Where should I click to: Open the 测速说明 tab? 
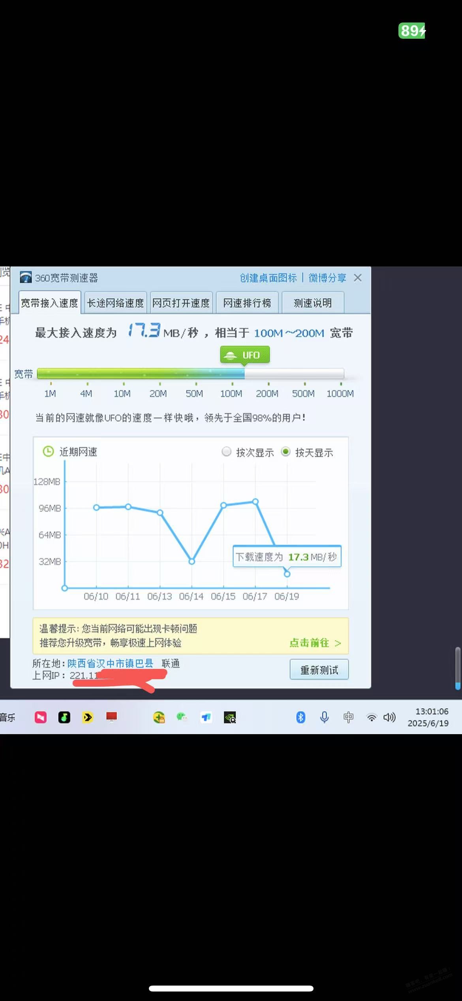point(313,303)
